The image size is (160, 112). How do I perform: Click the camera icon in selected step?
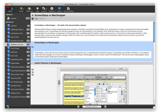[33, 47]
